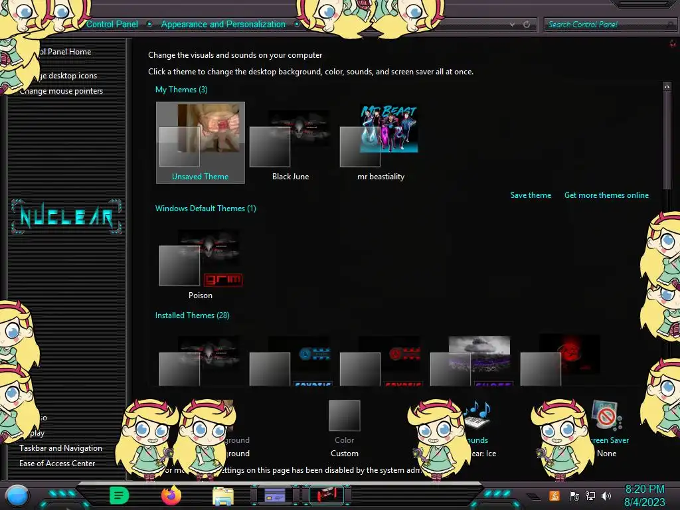Open Ease of Access Center link

click(57, 463)
